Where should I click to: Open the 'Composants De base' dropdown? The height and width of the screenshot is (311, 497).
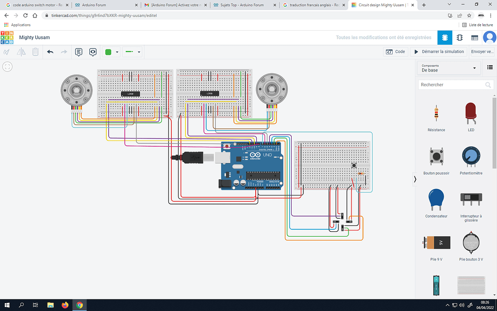447,68
